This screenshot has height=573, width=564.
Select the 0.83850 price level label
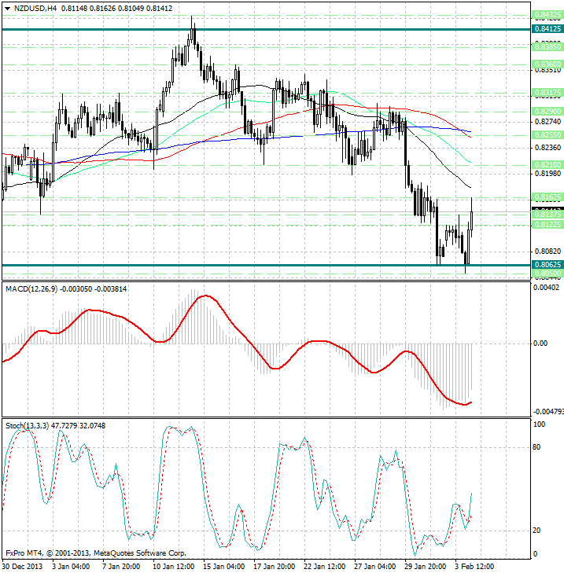tap(547, 47)
